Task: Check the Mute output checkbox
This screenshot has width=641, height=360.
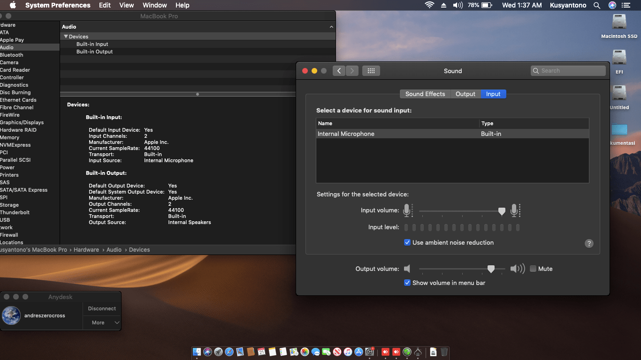Action: 533,269
